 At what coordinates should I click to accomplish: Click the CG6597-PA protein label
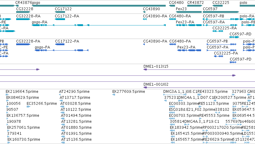click(218, 47)
